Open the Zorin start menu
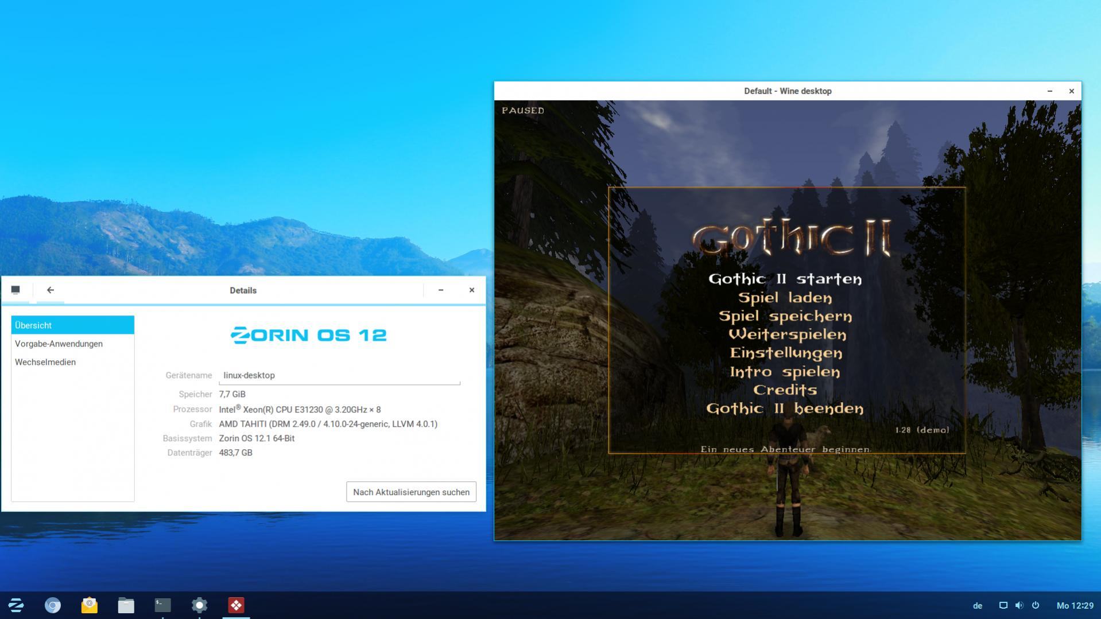Image resolution: width=1101 pixels, height=619 pixels. tap(16, 605)
